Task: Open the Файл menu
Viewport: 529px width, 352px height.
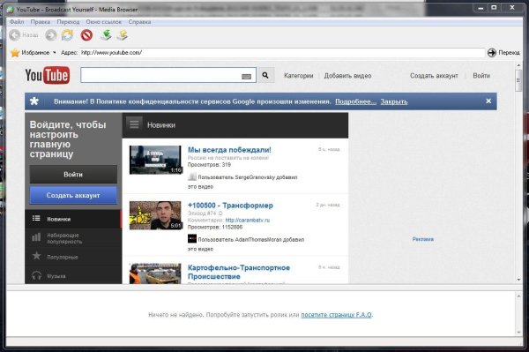Action: 17,21
